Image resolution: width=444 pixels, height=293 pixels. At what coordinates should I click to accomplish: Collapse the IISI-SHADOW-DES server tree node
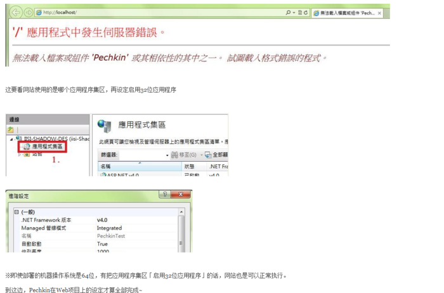point(11,139)
